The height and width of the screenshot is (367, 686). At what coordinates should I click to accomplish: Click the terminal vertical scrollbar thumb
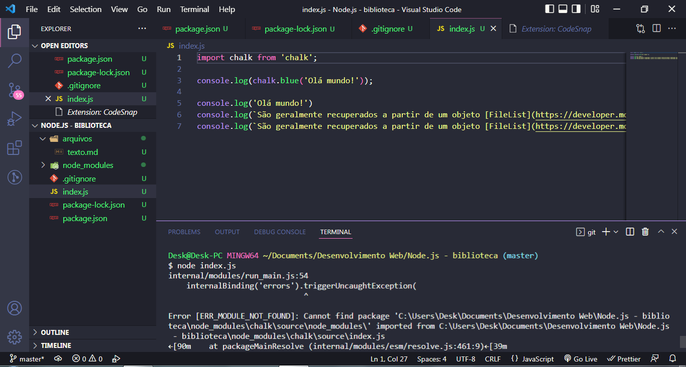click(x=682, y=341)
